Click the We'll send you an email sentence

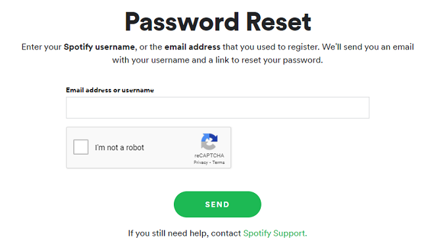(x=367, y=47)
